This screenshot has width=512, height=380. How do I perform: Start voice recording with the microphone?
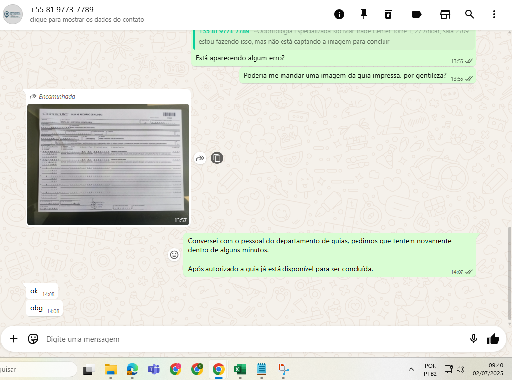coord(474,339)
